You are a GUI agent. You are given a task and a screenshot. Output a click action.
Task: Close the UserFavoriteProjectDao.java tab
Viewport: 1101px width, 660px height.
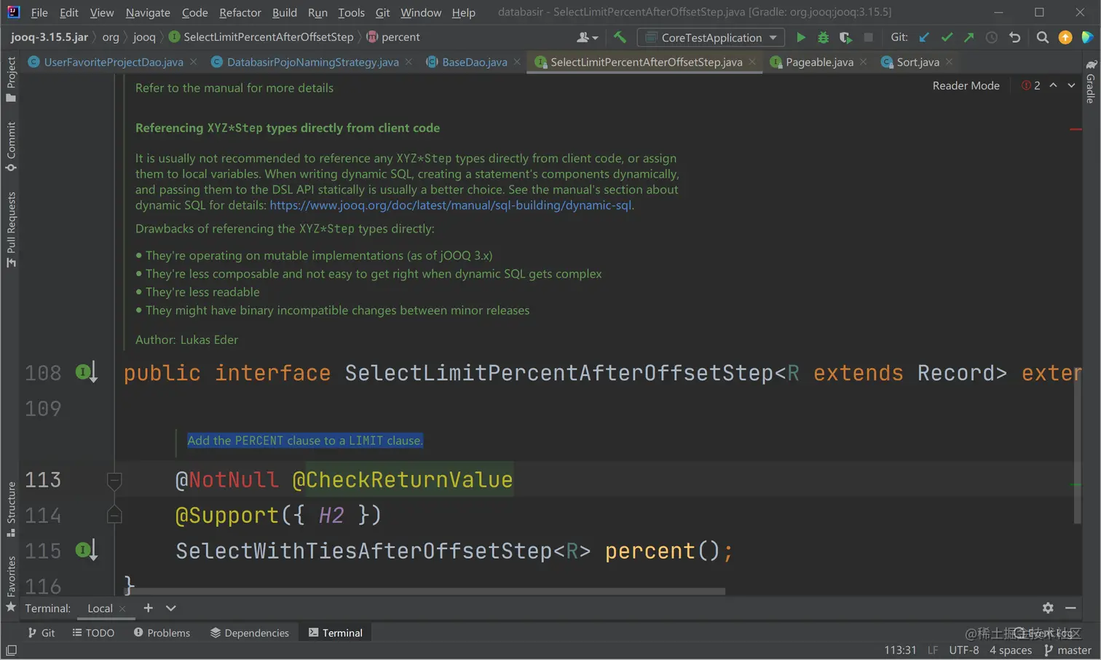click(x=194, y=62)
